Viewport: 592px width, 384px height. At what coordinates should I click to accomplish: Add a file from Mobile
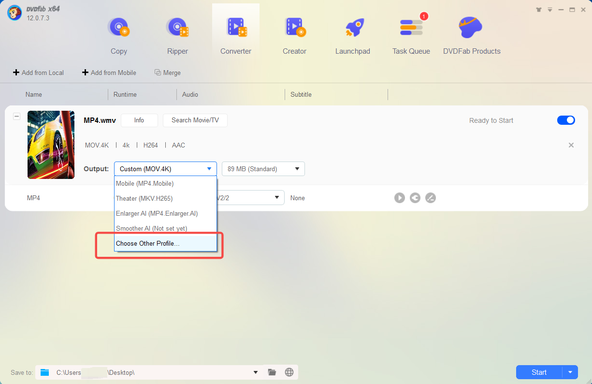109,73
